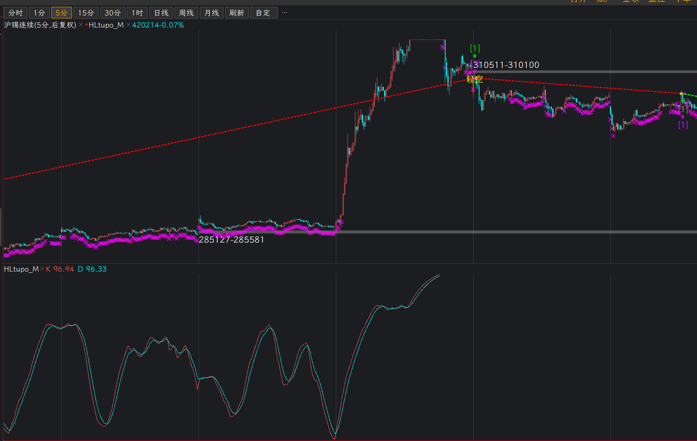Change period to 30分
Screen dimensions: 697x441
point(113,13)
